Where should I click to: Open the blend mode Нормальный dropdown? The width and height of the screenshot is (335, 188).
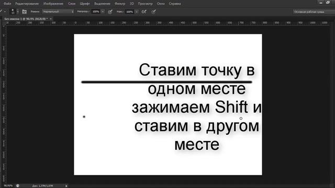click(x=58, y=11)
